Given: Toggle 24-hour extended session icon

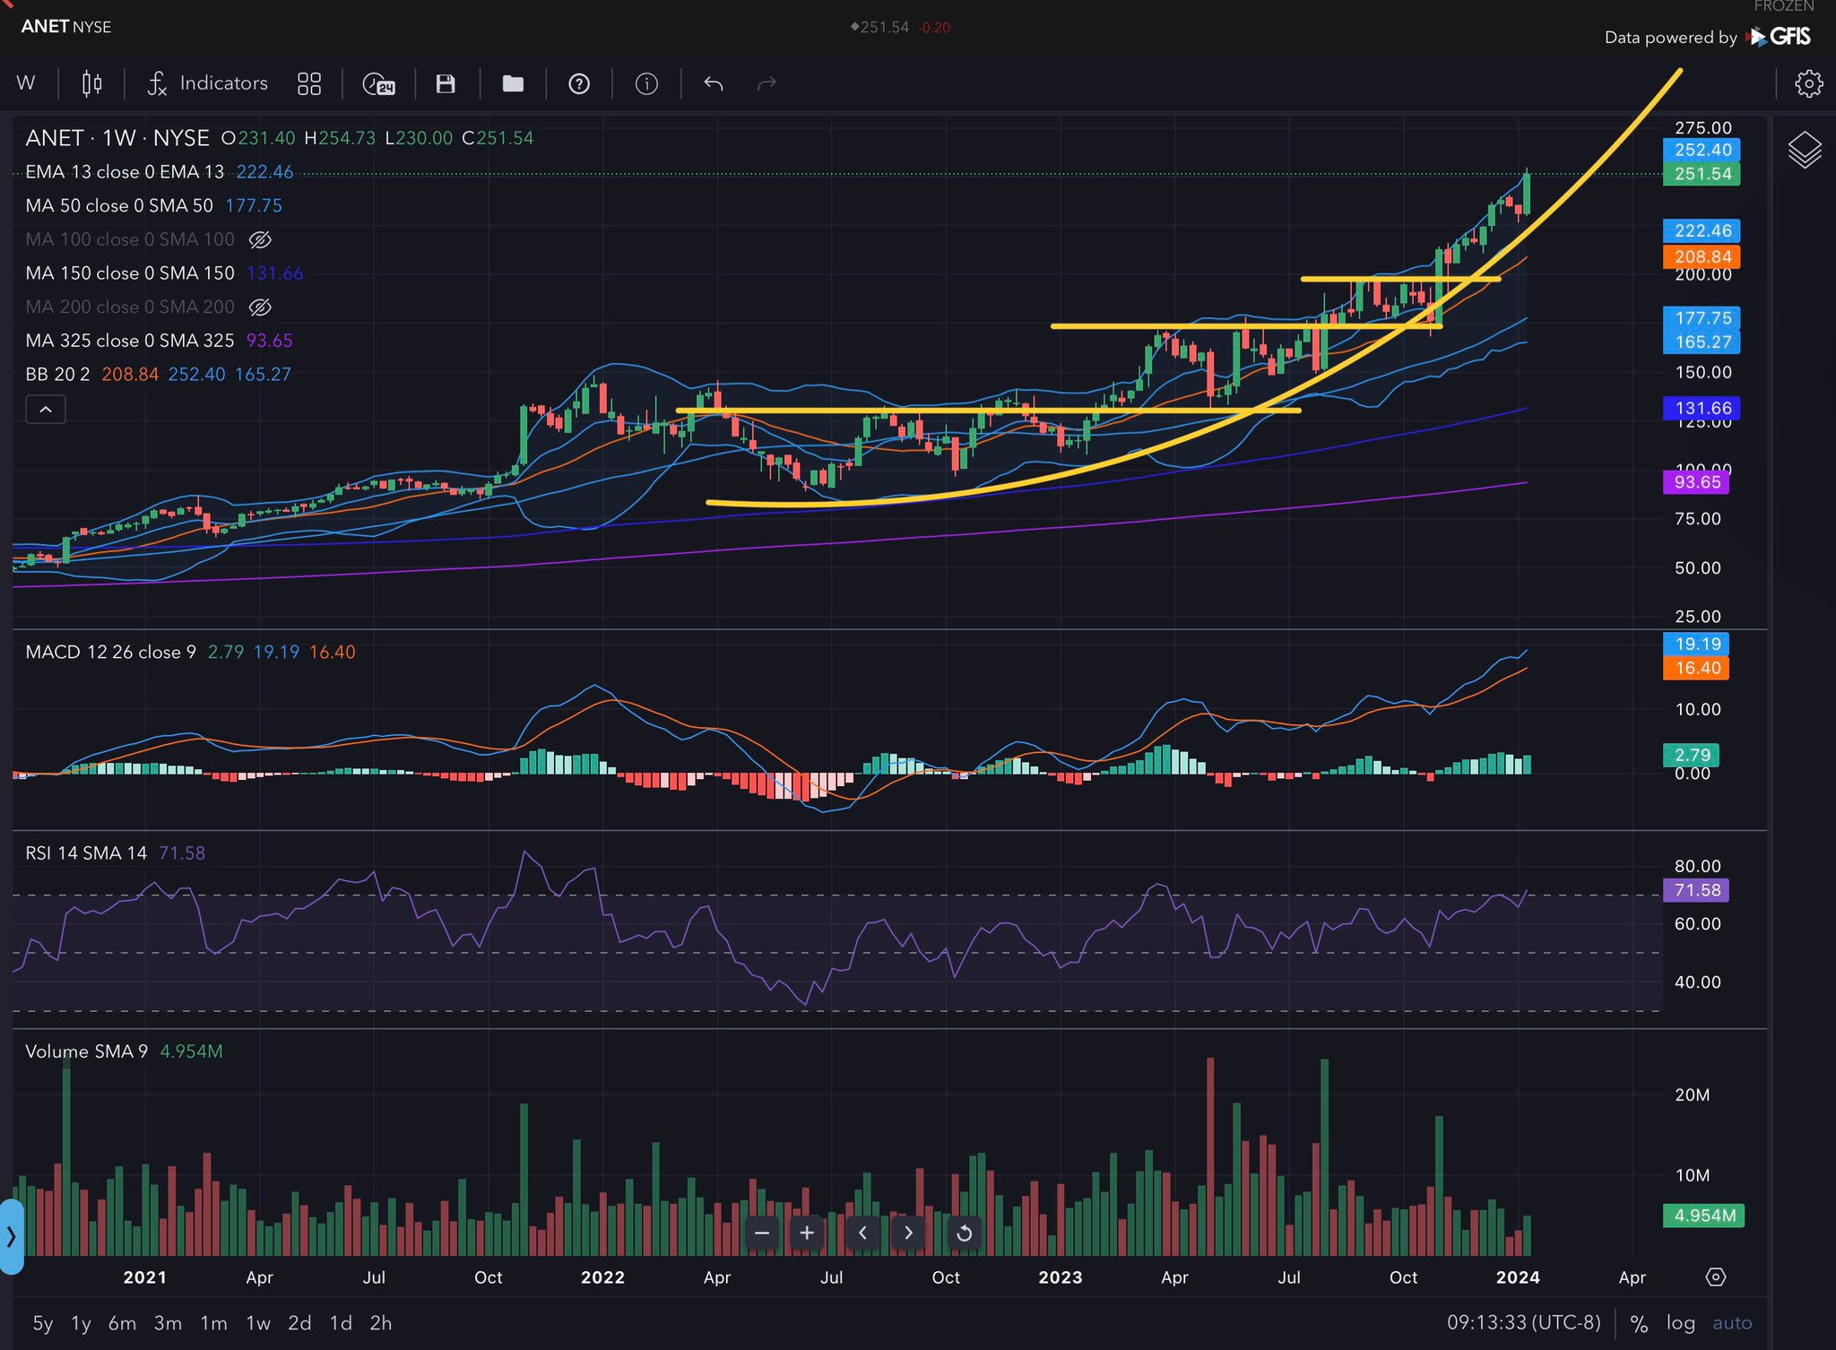Looking at the screenshot, I should pos(378,84).
